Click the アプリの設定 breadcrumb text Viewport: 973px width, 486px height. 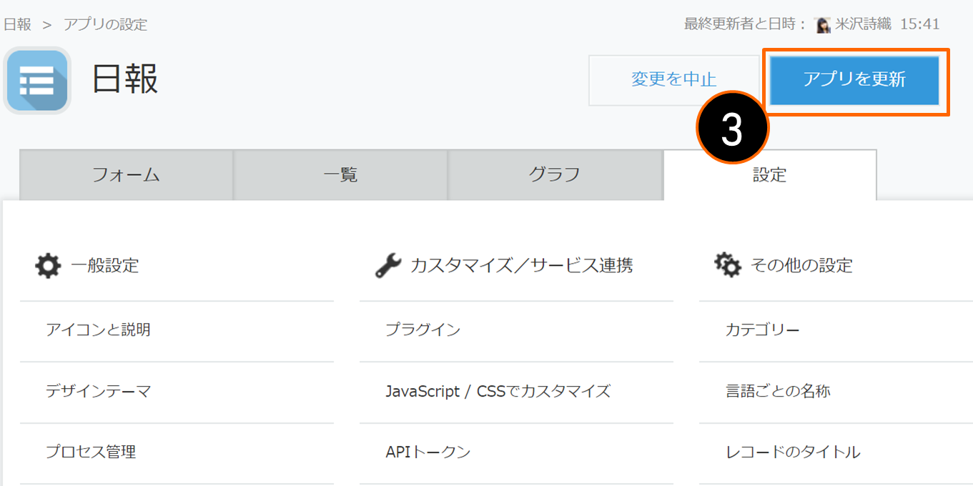click(105, 24)
